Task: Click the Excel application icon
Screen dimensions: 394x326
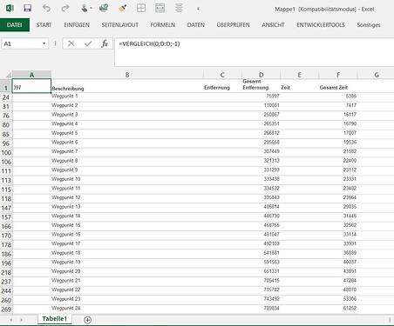Action: (x=10, y=8)
